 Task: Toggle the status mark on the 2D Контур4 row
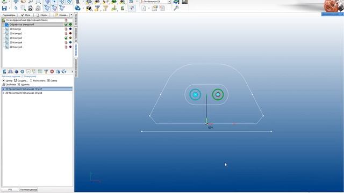click(x=66, y=42)
